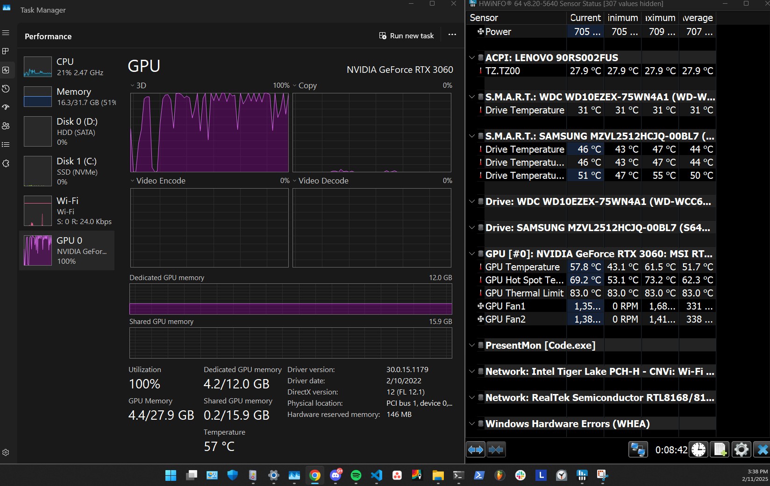Open PowerShell from the taskbar
770x486 pixels.
(479, 475)
